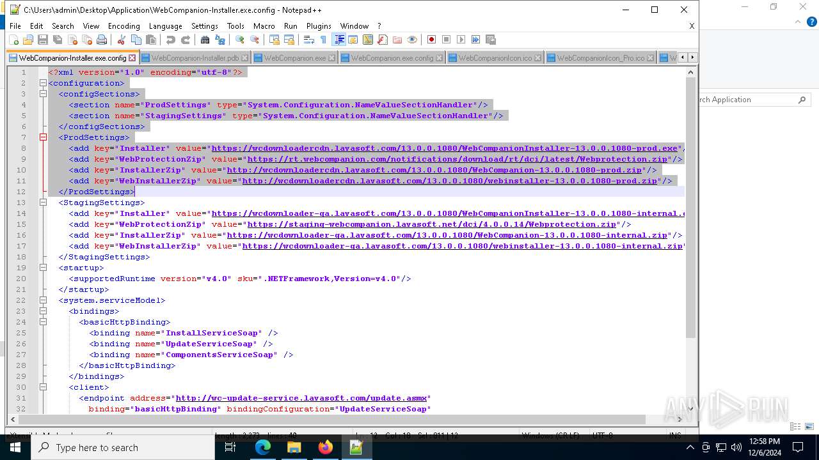Create a new document with the New icon

[13, 40]
